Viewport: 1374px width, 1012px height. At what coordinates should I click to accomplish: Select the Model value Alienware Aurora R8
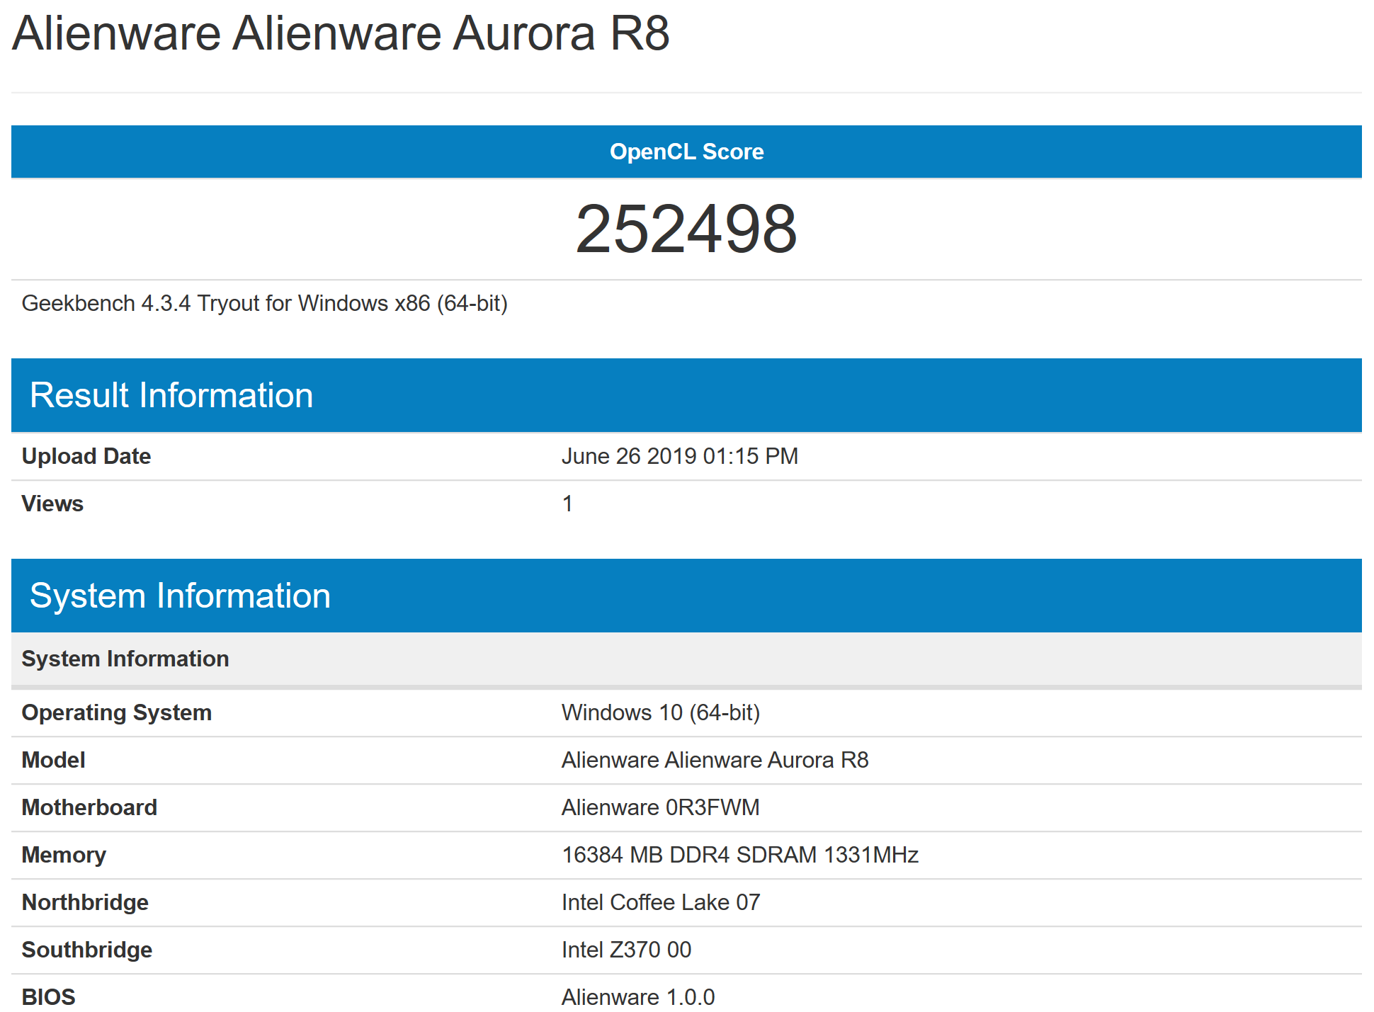(715, 760)
